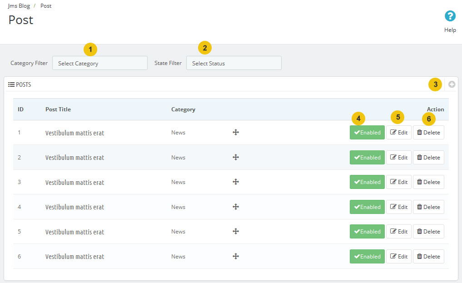Click the move handle for post 1

click(236, 132)
